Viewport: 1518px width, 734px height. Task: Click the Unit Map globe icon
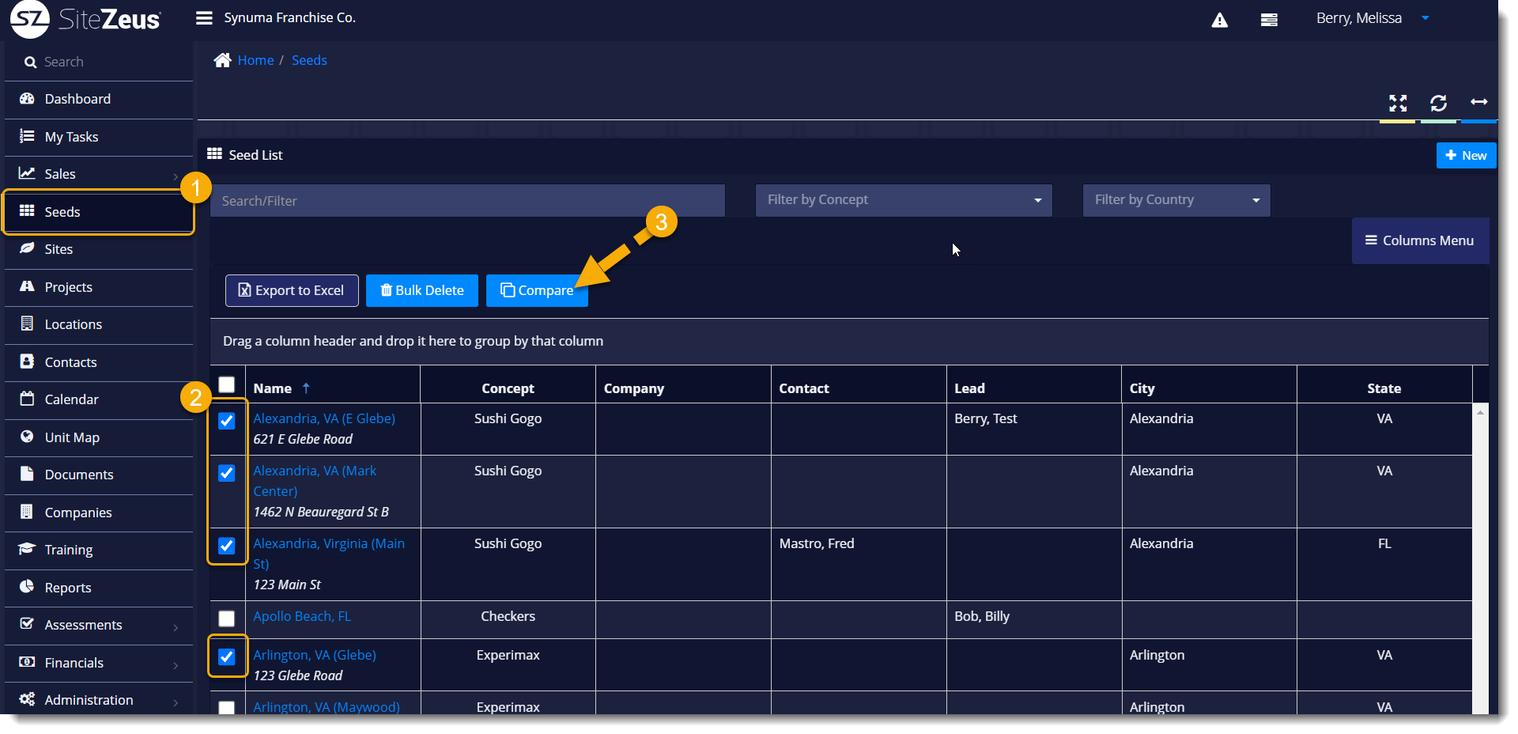27,437
